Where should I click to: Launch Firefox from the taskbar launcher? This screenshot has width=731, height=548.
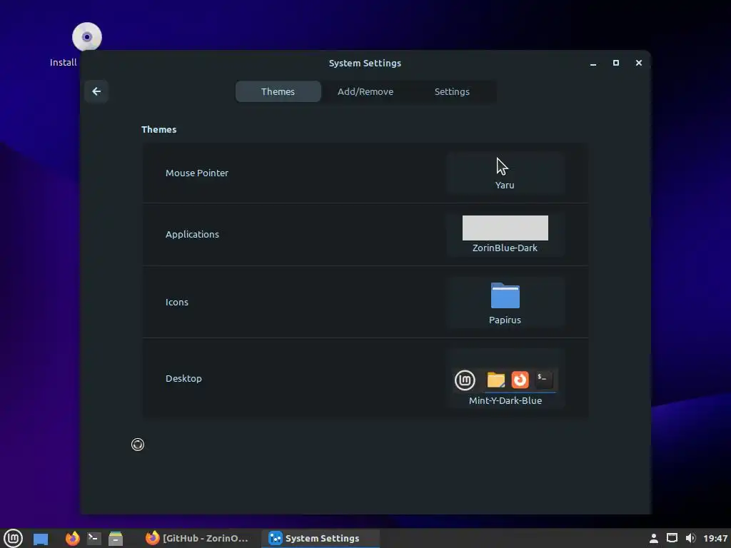click(x=72, y=538)
